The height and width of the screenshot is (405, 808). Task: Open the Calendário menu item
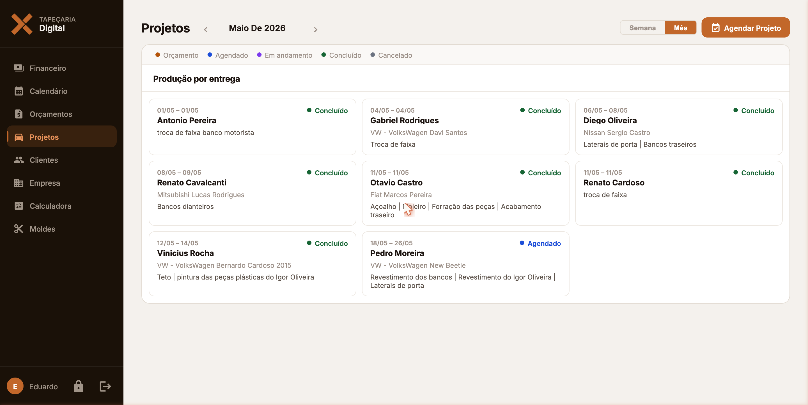coord(62,91)
